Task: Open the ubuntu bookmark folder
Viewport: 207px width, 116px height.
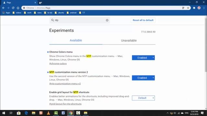Action: pos(60,13)
